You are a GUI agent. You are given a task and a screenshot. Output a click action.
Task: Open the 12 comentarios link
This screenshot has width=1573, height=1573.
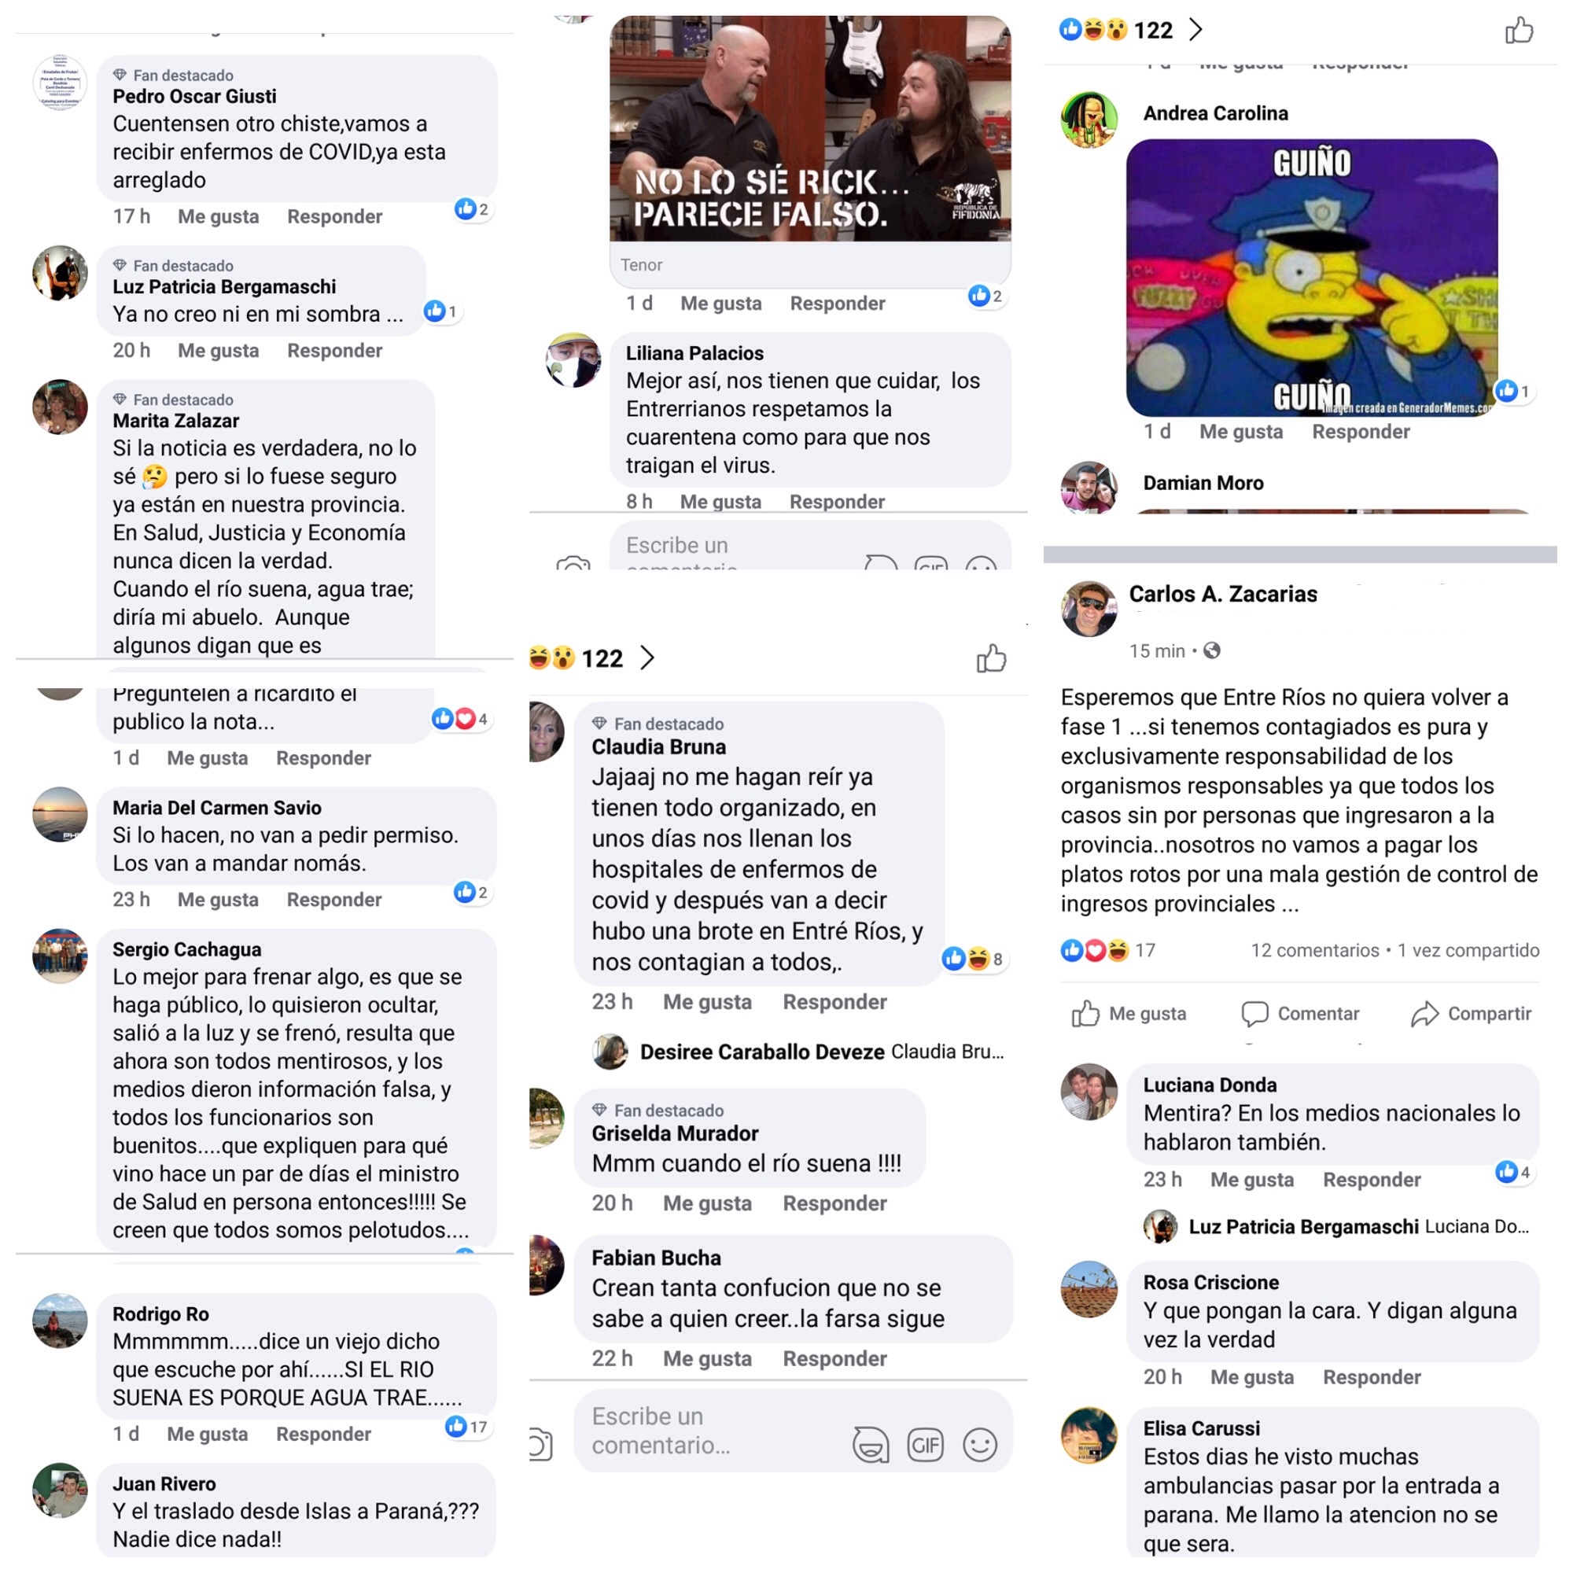[1315, 950]
